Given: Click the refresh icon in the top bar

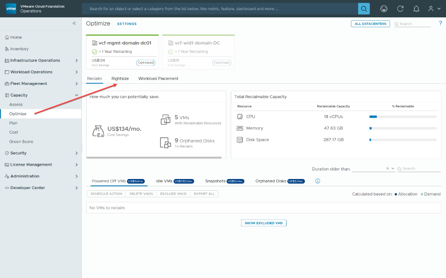Looking at the screenshot, I should (400, 8).
